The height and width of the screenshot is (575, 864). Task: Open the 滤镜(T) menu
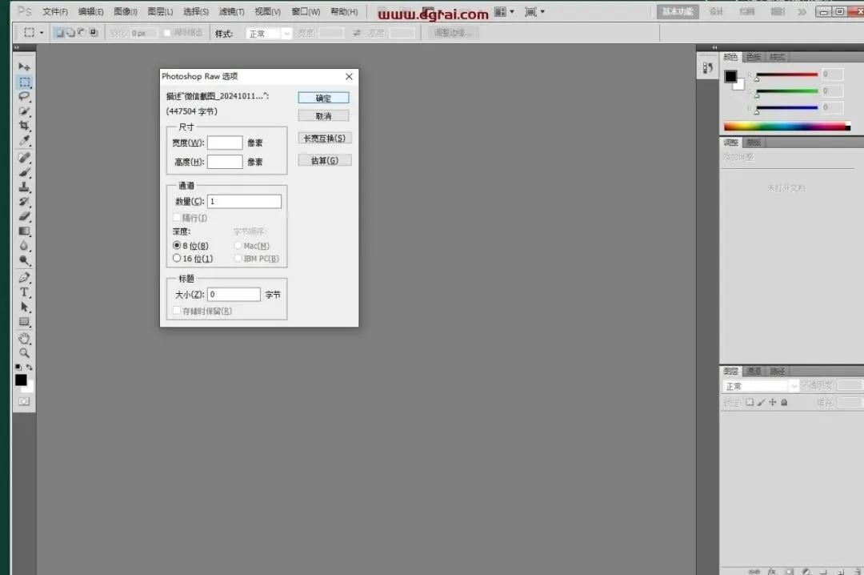(x=231, y=11)
